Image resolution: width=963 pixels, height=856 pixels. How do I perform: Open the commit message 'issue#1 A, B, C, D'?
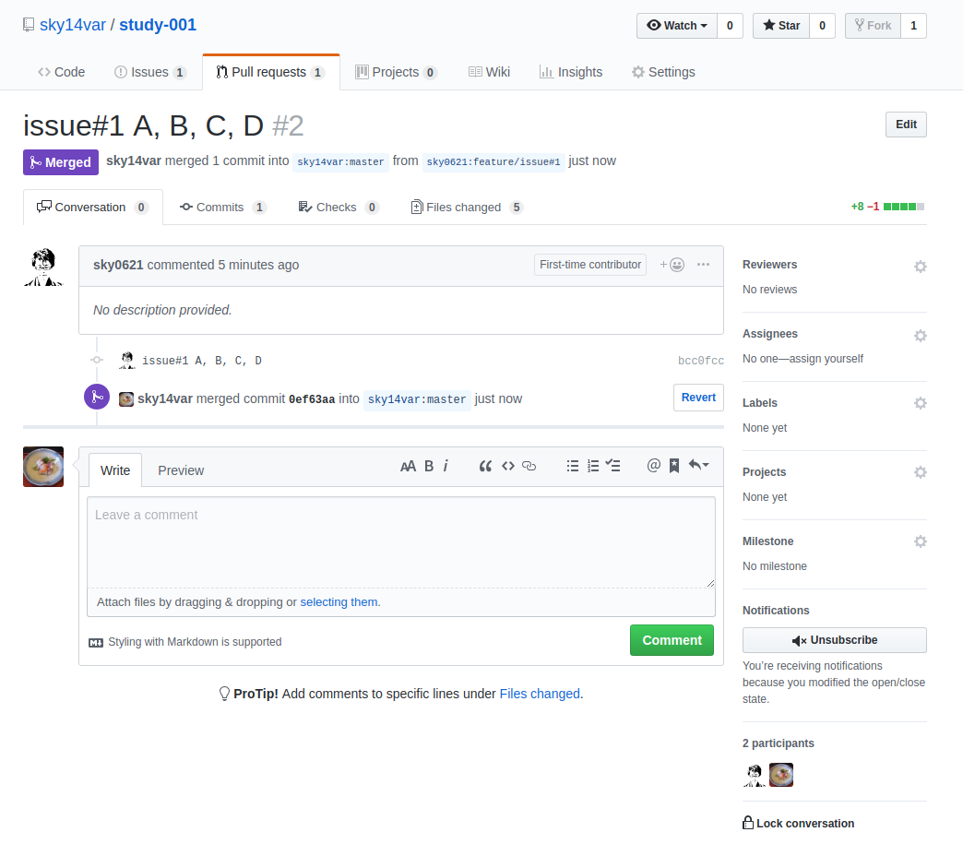coord(201,361)
